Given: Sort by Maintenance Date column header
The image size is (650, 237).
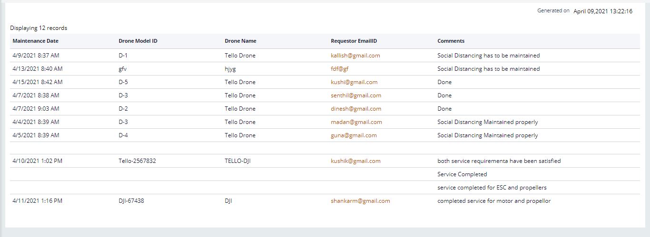Looking at the screenshot, I should tap(35, 41).
